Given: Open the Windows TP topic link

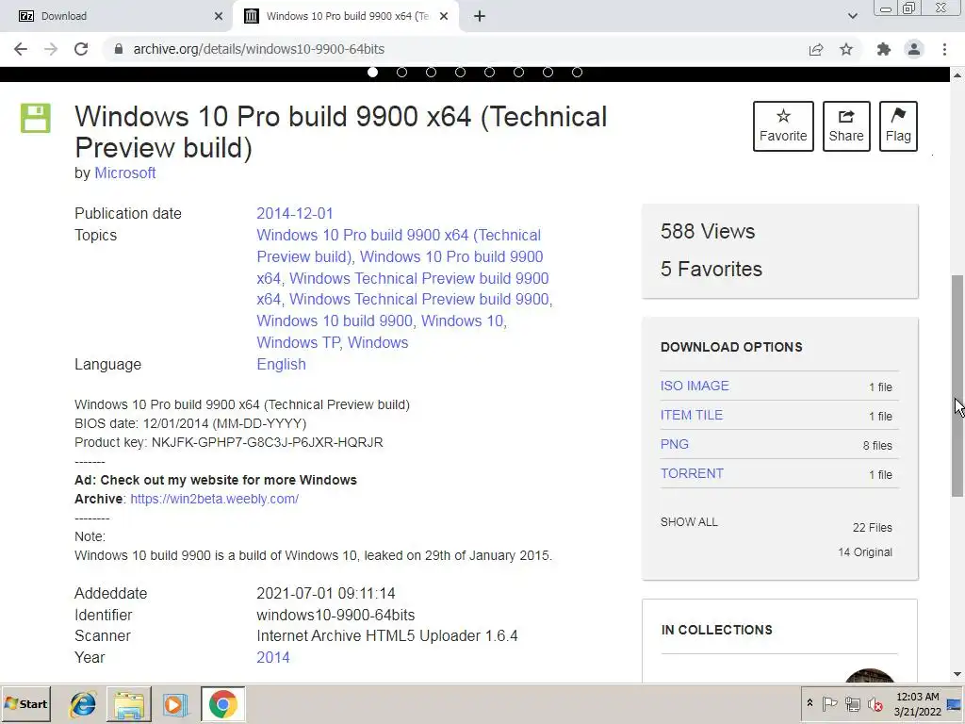Looking at the screenshot, I should click(x=298, y=342).
